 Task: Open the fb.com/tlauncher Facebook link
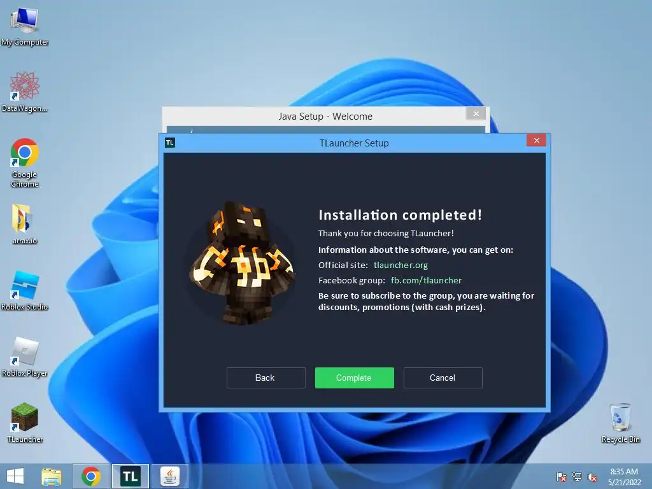(x=426, y=280)
